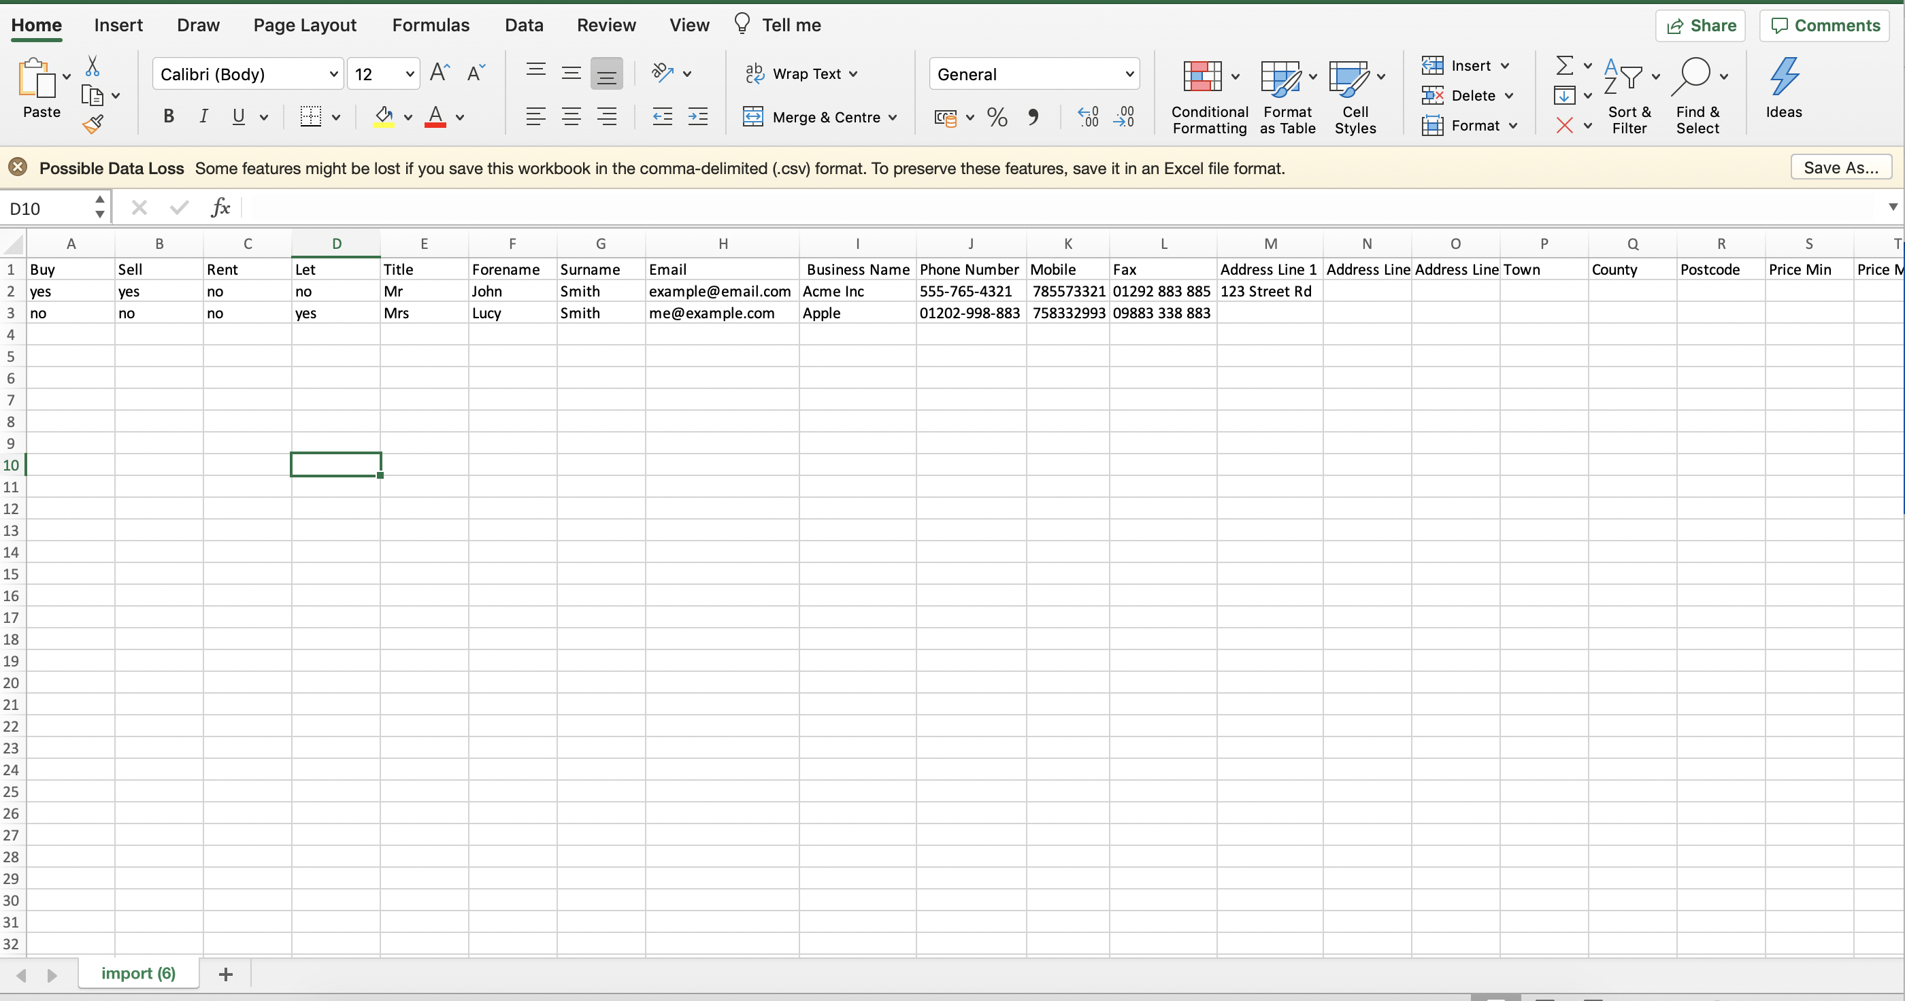The width and height of the screenshot is (1905, 1001).
Task: Click increase font size icon
Action: pyautogui.click(x=440, y=73)
